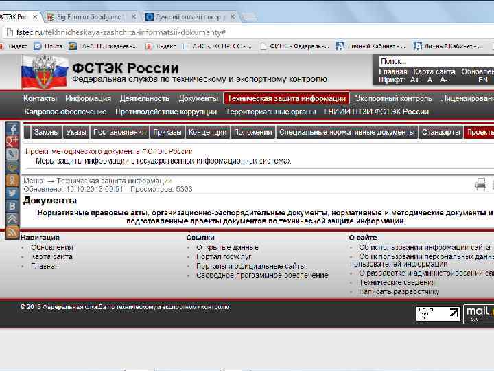Image resolution: width=494 pixels, height=371 pixels.
Task: Open the new tab button
Action: pos(249,17)
